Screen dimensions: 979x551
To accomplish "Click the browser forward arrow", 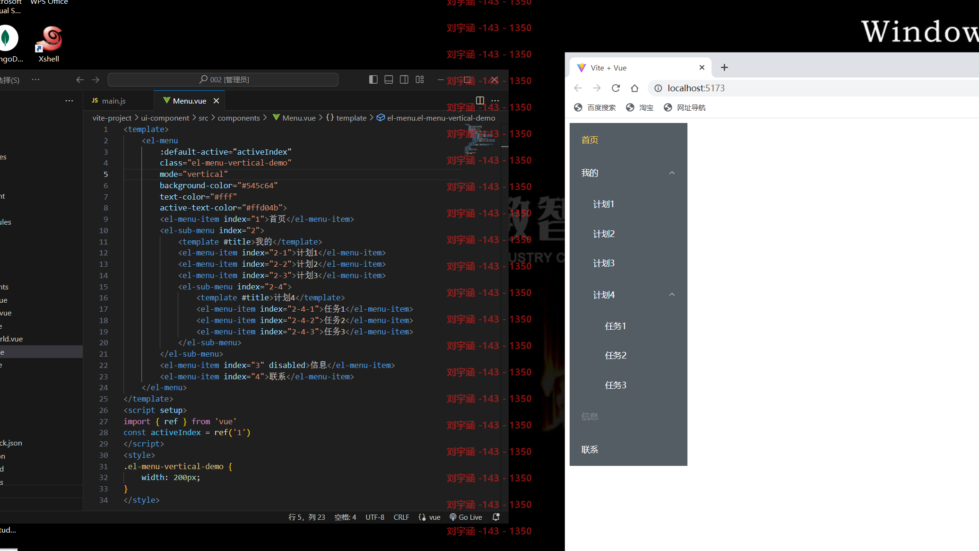I will 597,88.
